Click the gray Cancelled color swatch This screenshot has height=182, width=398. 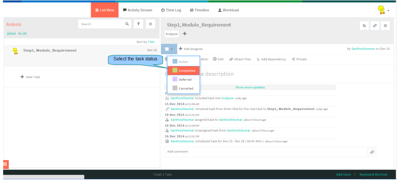tap(175, 88)
